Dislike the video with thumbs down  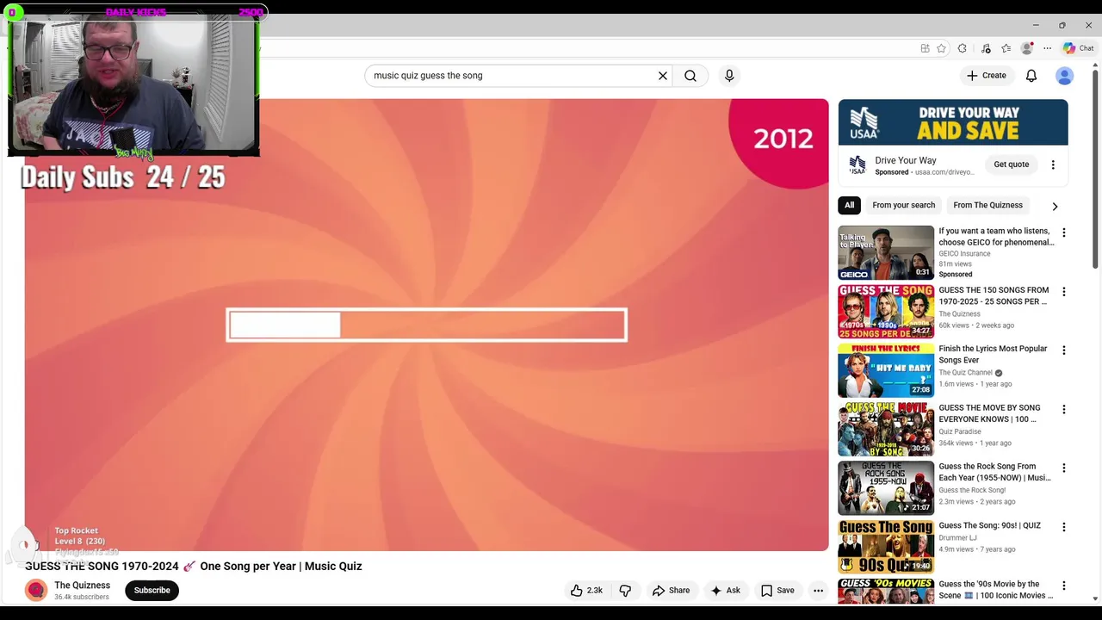click(x=625, y=591)
